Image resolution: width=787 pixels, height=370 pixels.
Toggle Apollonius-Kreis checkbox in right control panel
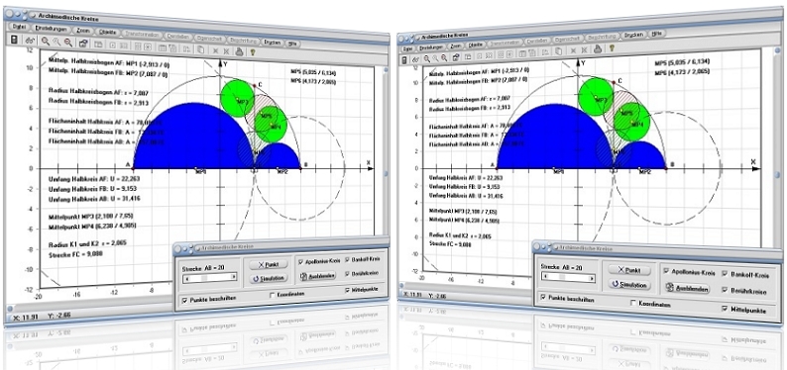(666, 270)
